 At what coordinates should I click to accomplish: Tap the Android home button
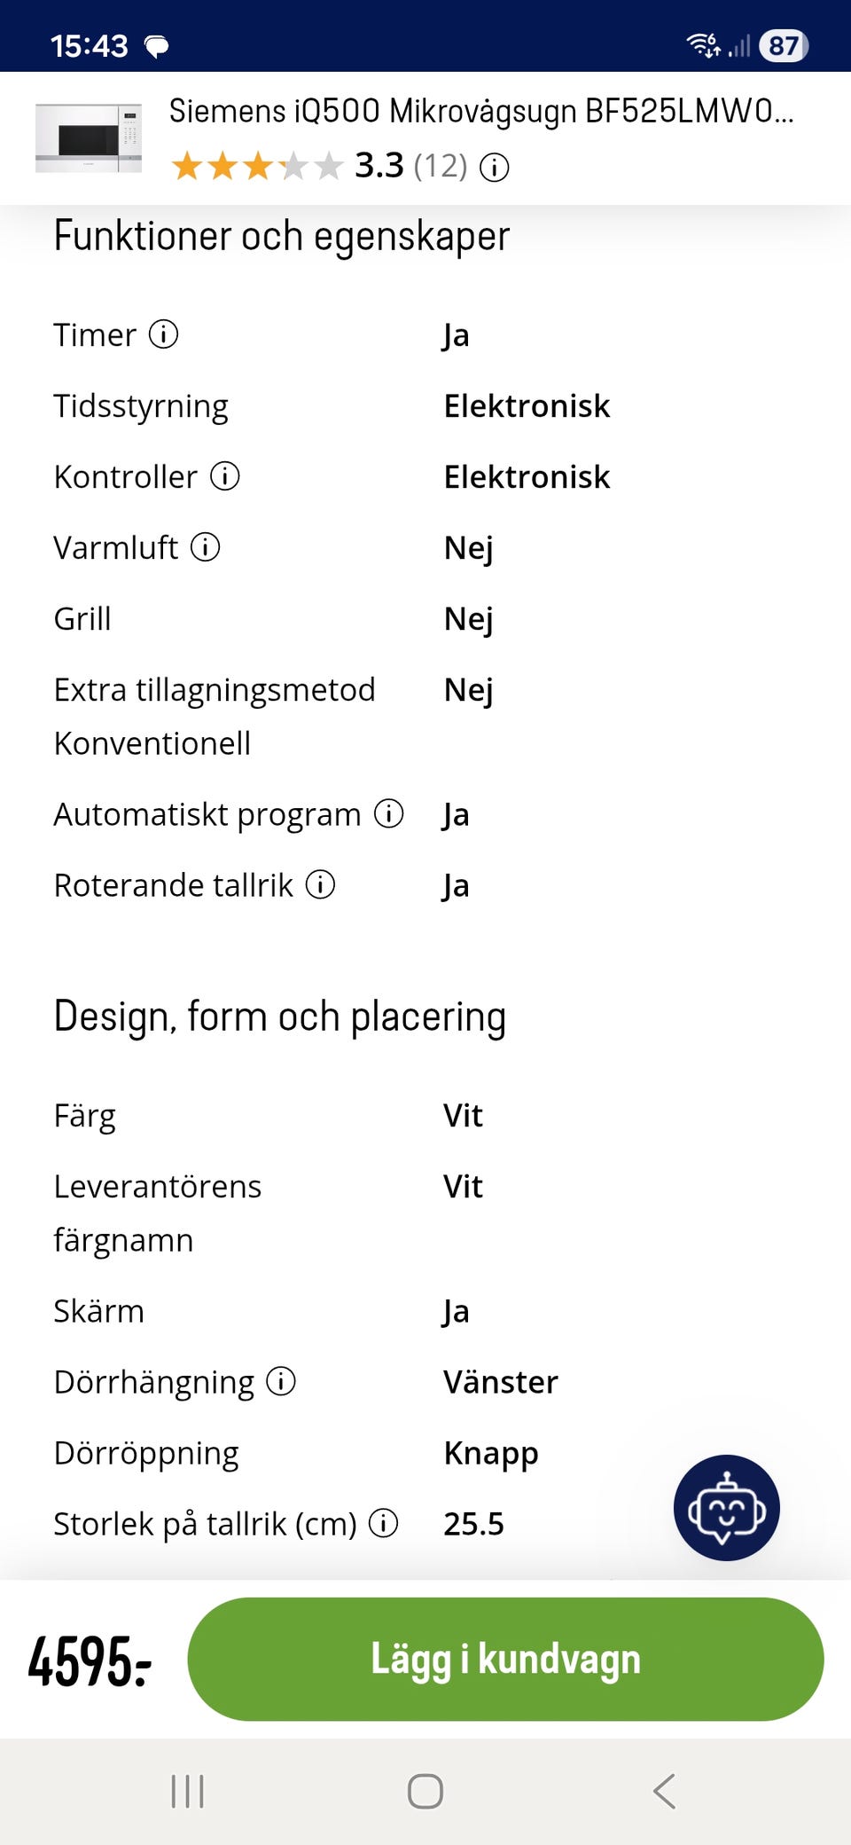[x=425, y=1791]
